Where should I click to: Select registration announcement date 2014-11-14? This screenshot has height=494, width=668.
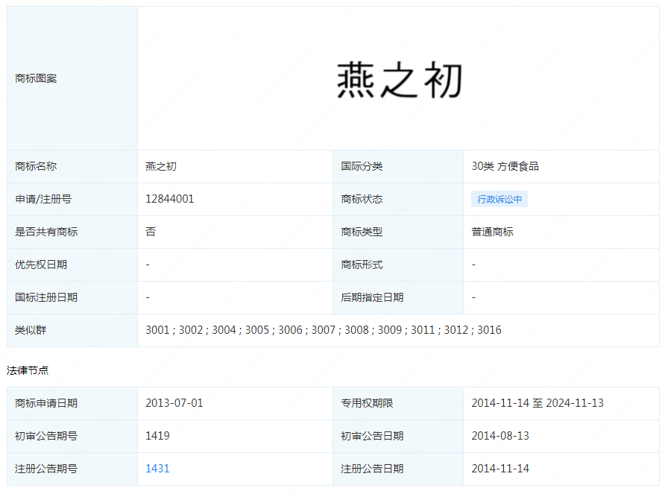[x=500, y=469]
